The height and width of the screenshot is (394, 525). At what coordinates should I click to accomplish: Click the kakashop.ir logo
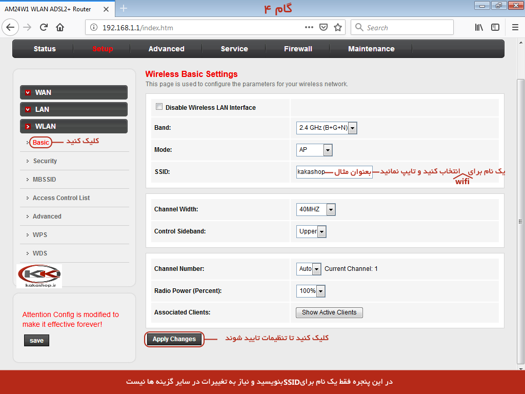point(39,276)
